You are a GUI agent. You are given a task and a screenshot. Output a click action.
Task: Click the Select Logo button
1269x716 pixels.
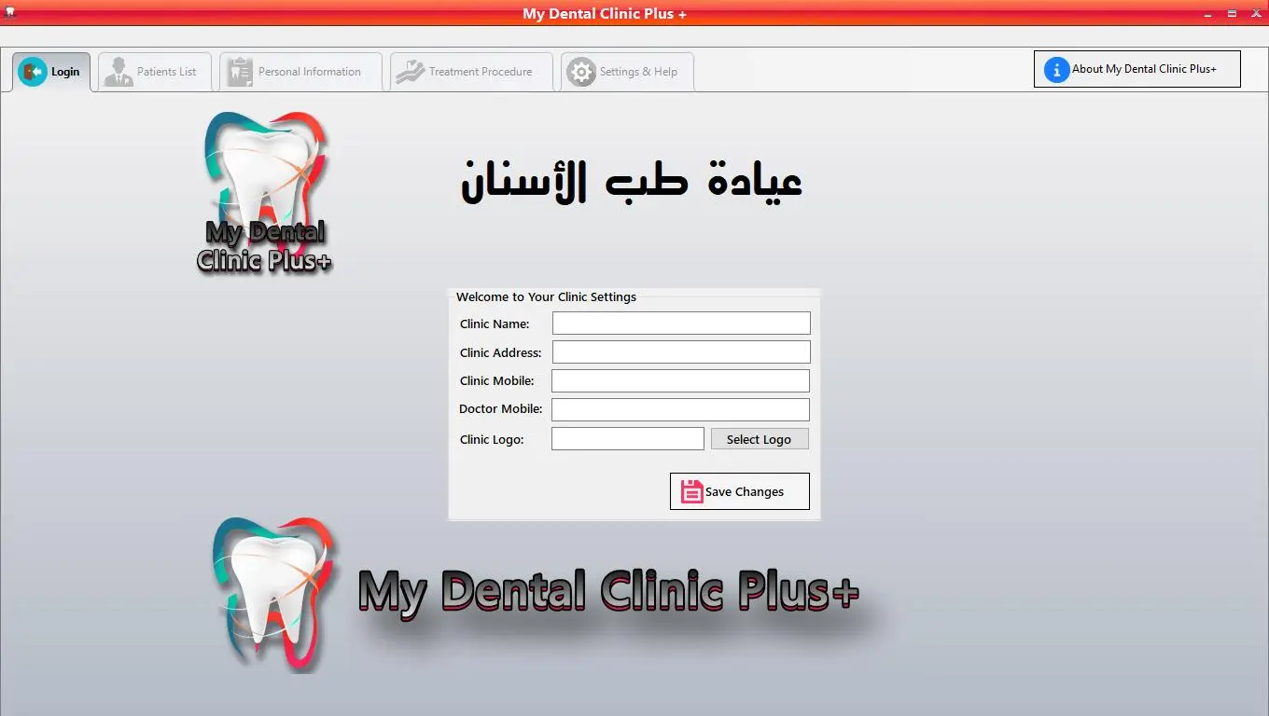click(x=760, y=439)
